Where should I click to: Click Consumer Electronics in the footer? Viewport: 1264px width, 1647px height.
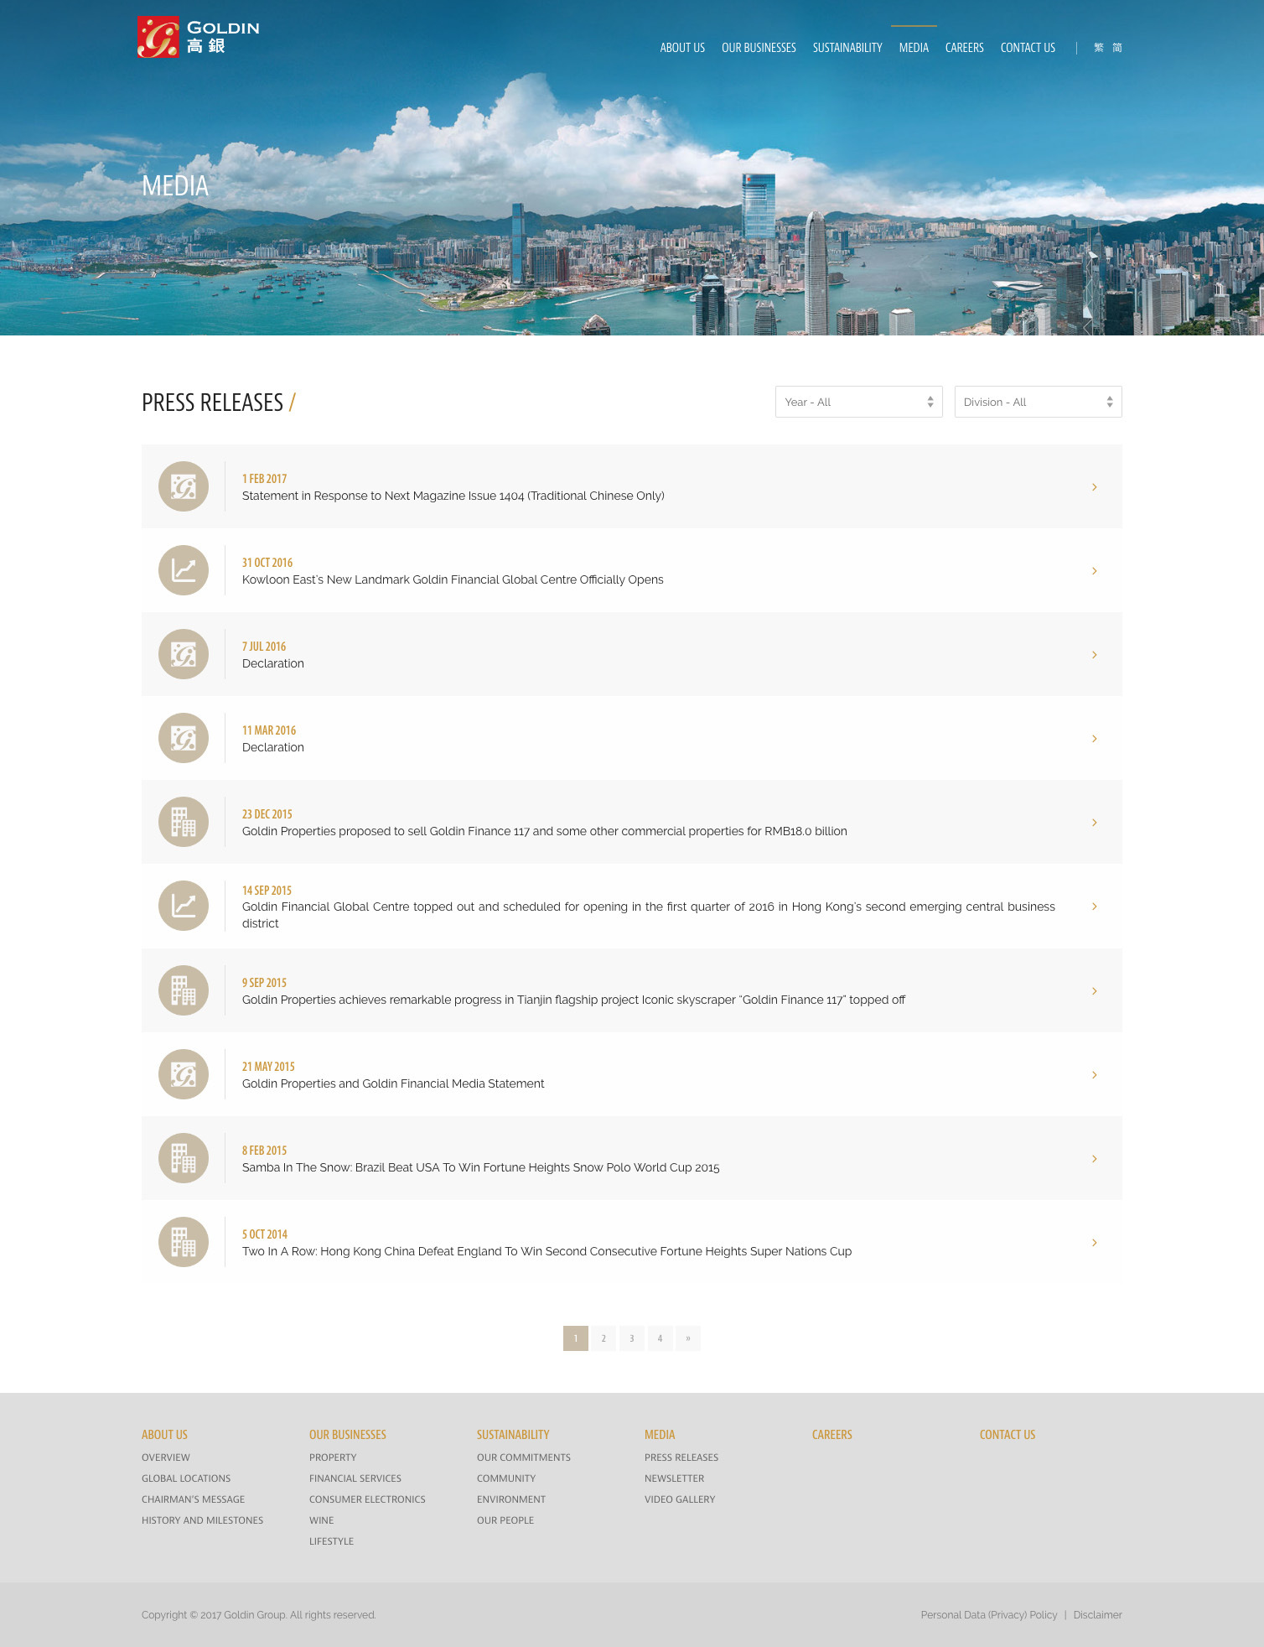[x=367, y=1499]
